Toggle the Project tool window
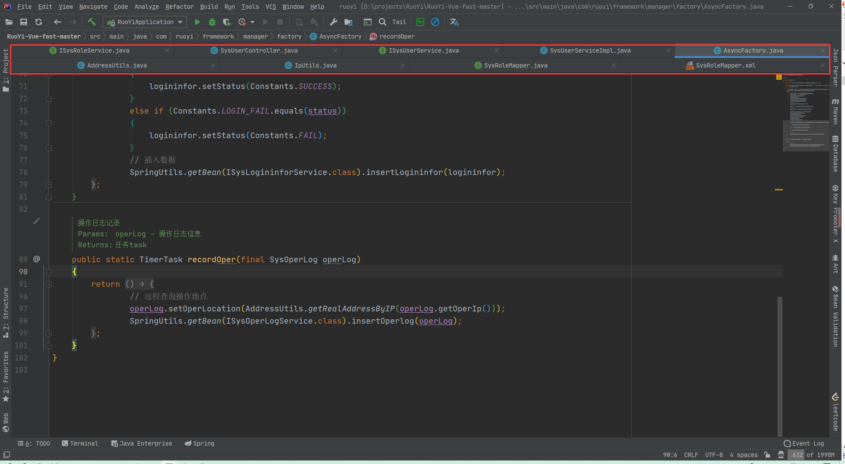845x464 pixels. (x=6, y=70)
